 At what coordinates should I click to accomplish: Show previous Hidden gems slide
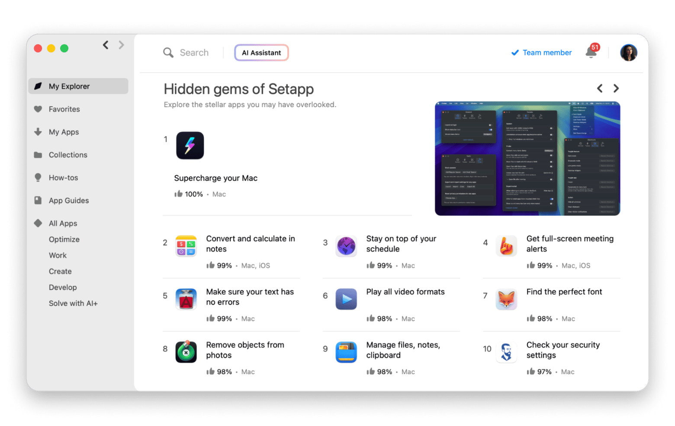(x=600, y=89)
